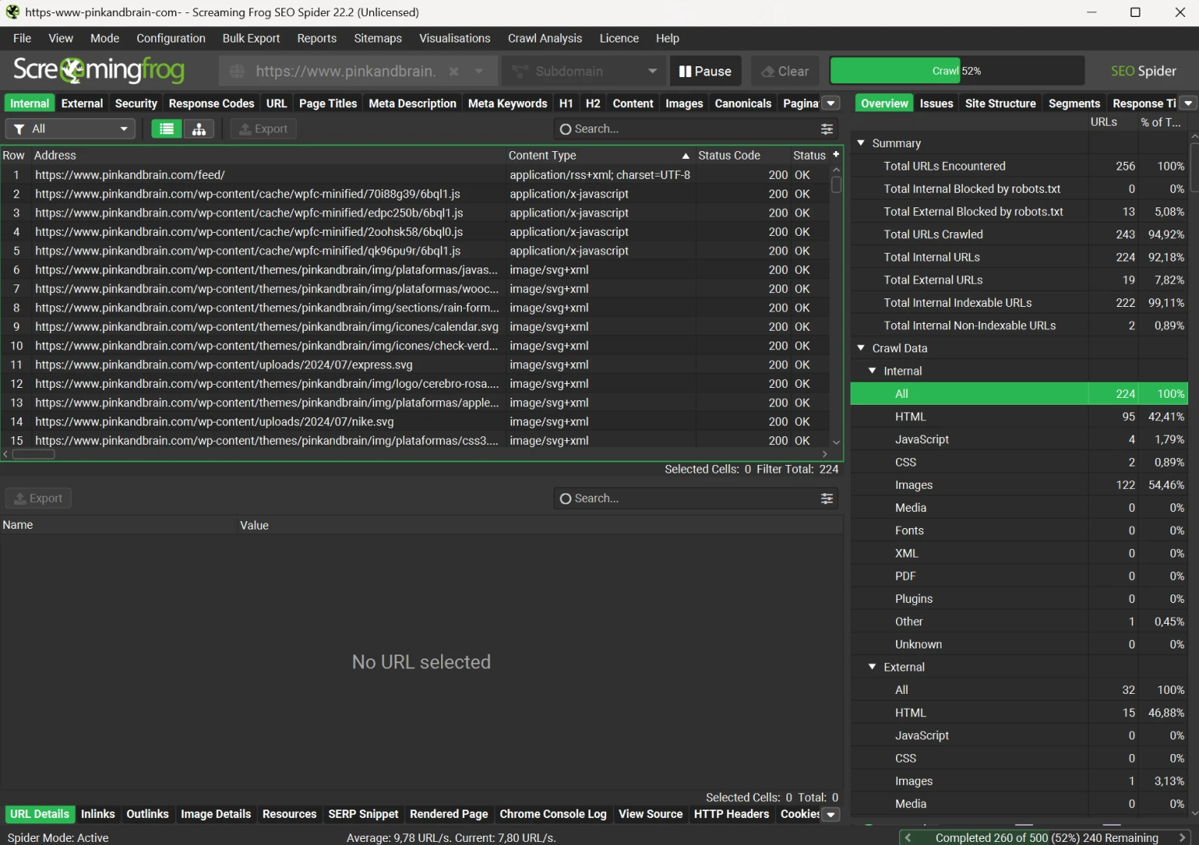Select Total Internal Non-Indexable URLs row

(x=1019, y=325)
